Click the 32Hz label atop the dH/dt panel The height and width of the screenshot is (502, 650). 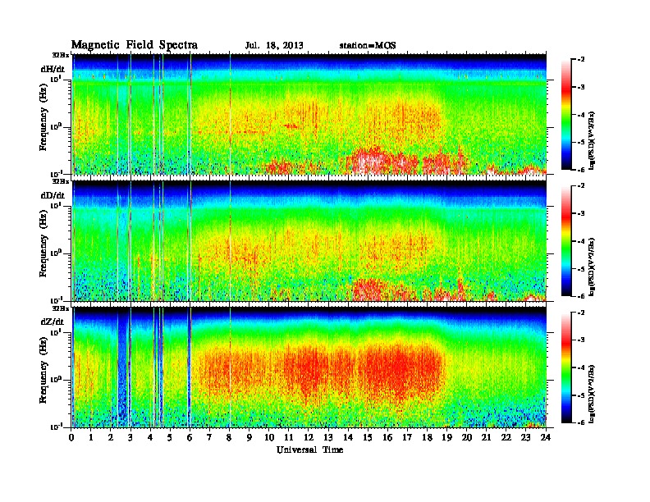pyautogui.click(x=61, y=54)
